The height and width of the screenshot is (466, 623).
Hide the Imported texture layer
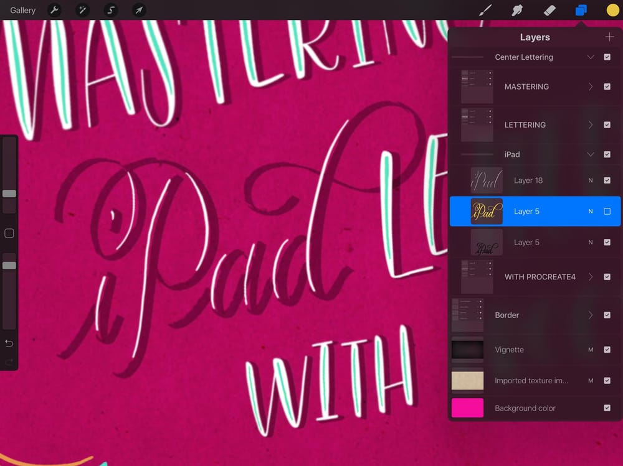pyautogui.click(x=607, y=380)
